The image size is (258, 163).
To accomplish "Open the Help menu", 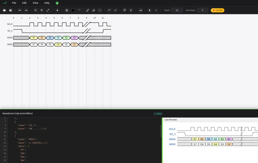I will coord(47,3).
